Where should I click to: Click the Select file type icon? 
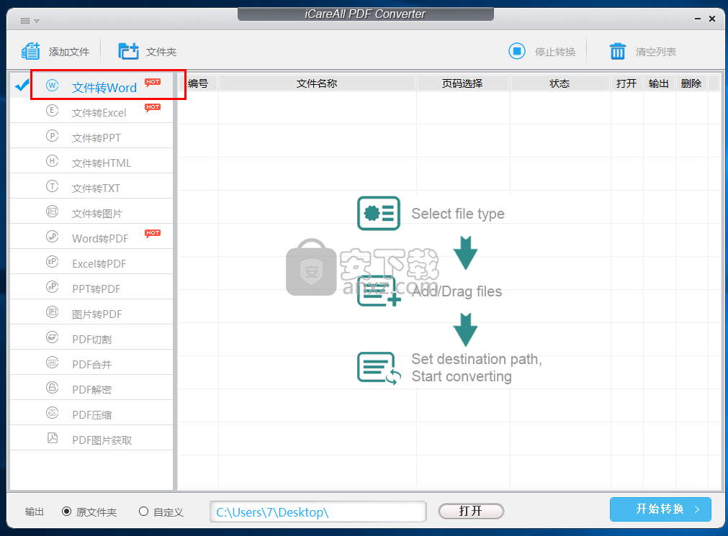(x=378, y=214)
